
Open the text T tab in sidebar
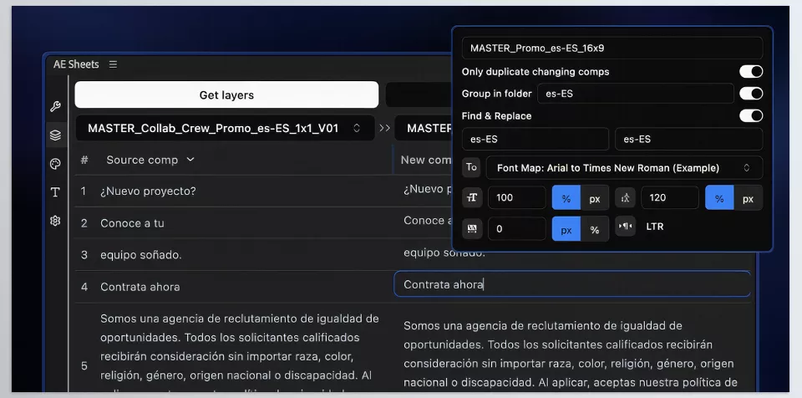coord(55,192)
